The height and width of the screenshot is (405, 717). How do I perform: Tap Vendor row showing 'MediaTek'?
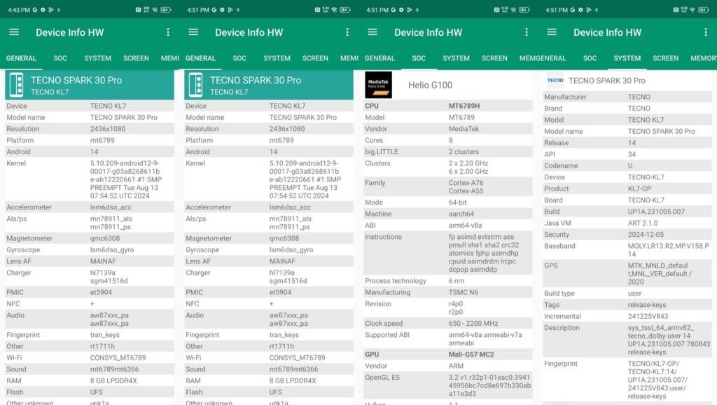(x=448, y=129)
